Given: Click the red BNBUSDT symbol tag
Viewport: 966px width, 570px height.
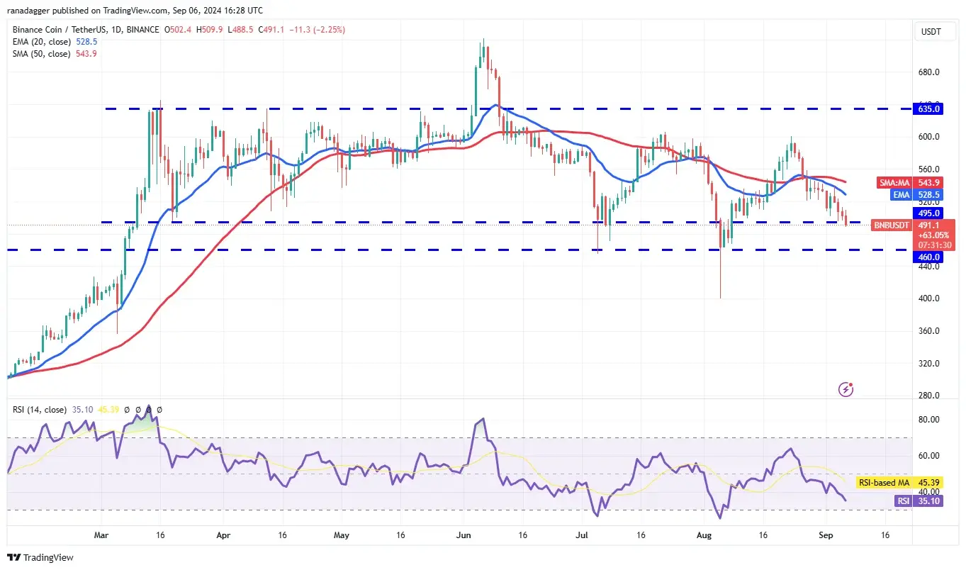Looking at the screenshot, I should 890,225.
